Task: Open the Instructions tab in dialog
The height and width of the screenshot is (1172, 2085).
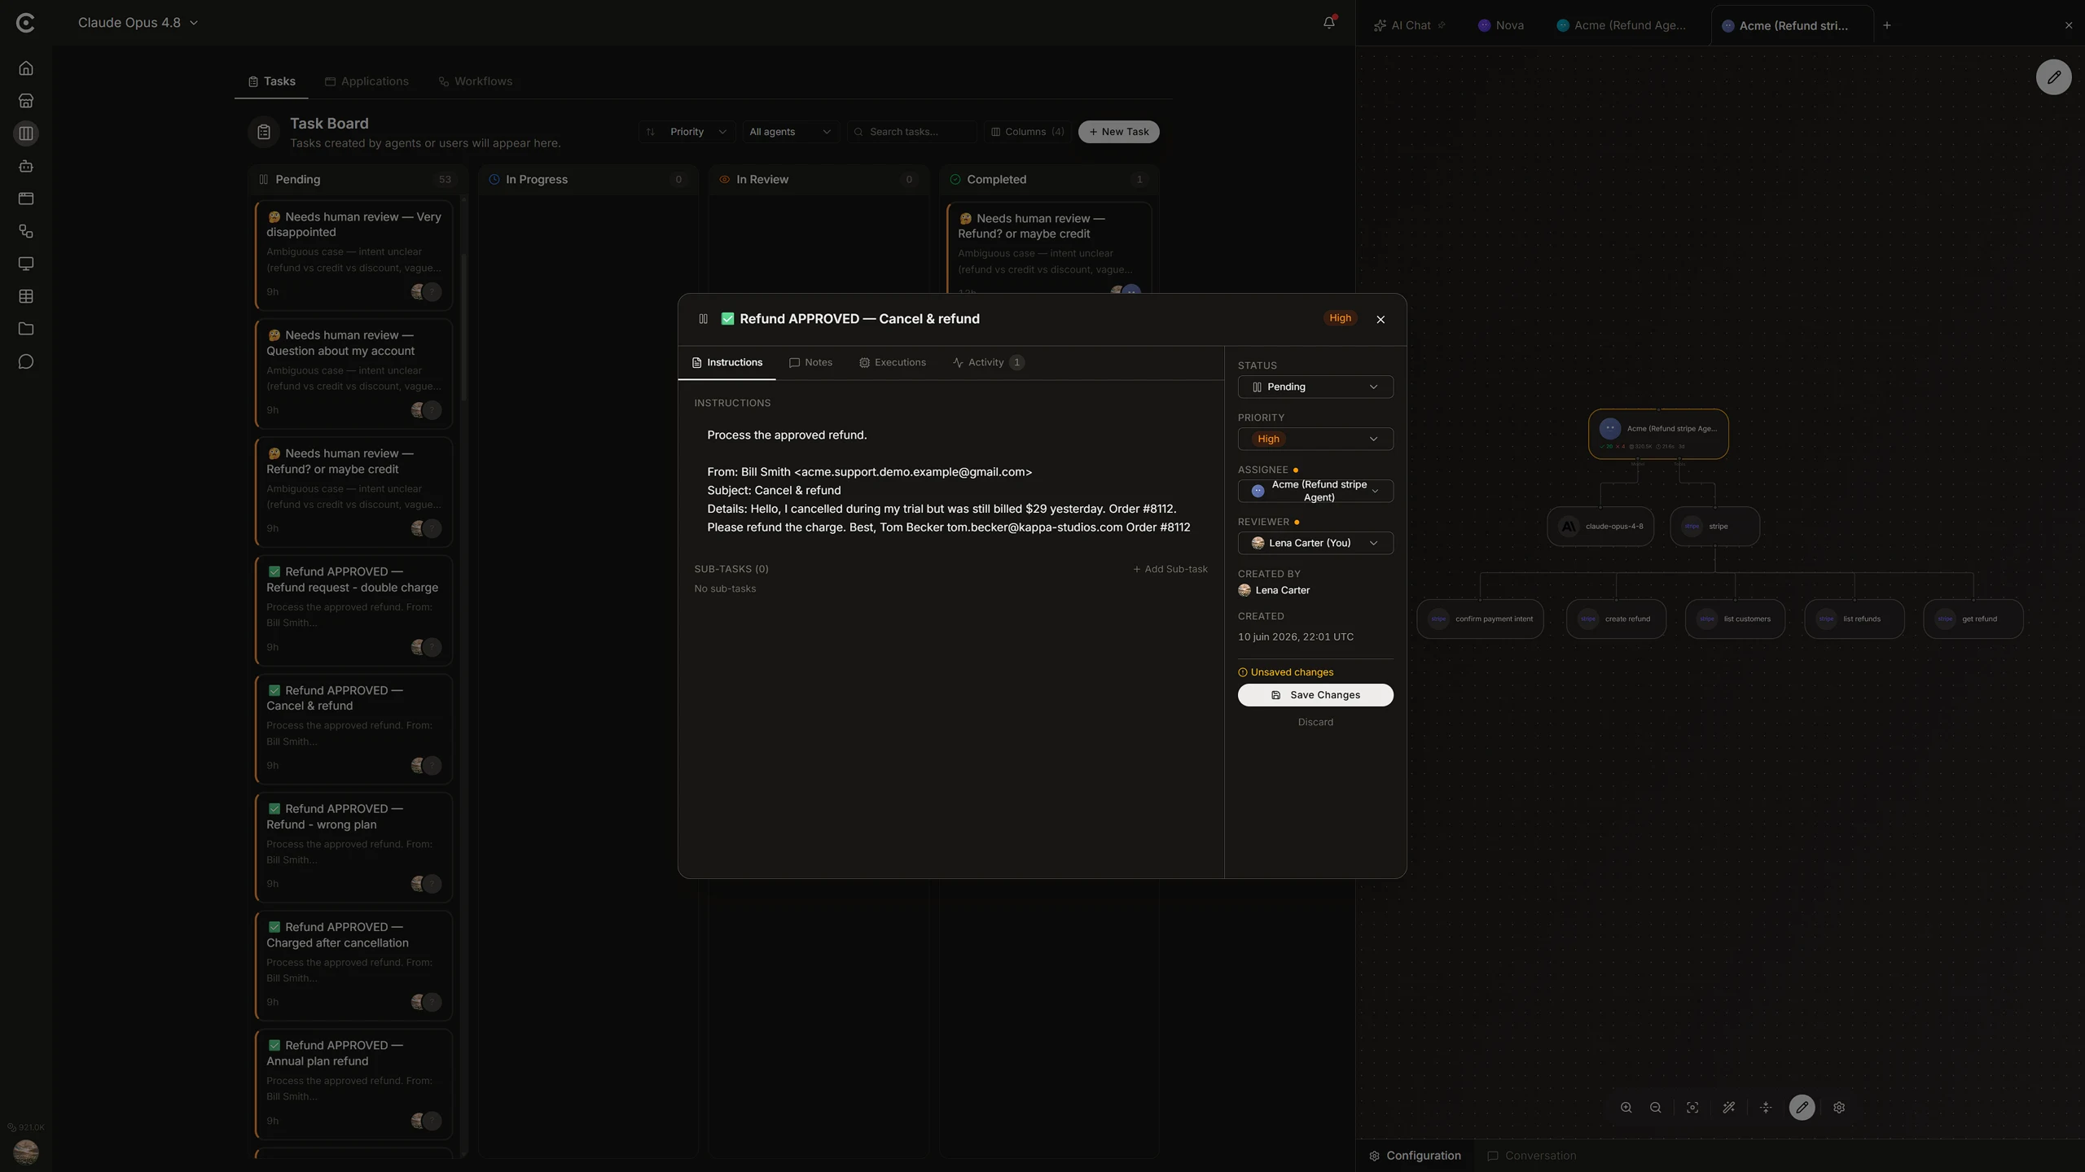Action: (726, 362)
